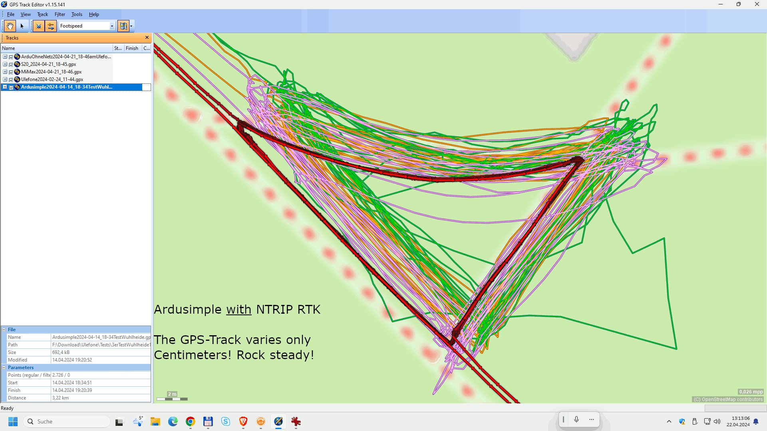Uncheck the ArduOhneNetz2024-04-21 track checkbox
The width and height of the screenshot is (767, 431).
[11, 57]
